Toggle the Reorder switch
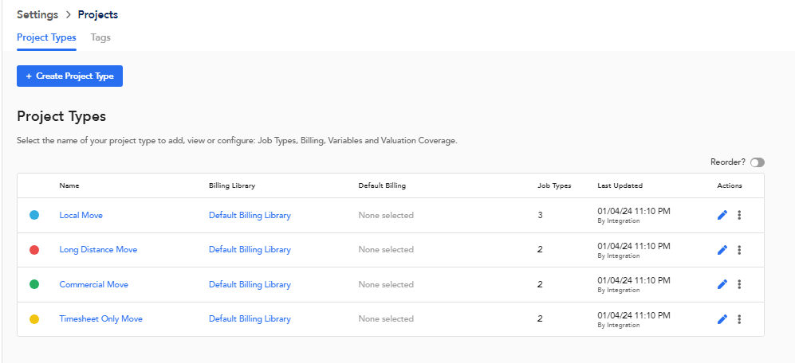This screenshot has width=795, height=363. [x=758, y=162]
